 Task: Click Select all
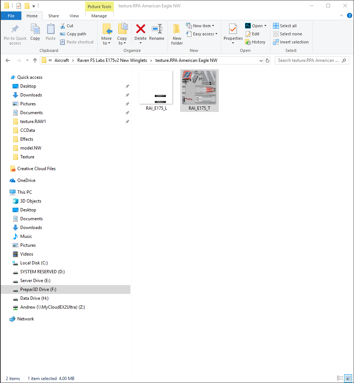(x=285, y=26)
